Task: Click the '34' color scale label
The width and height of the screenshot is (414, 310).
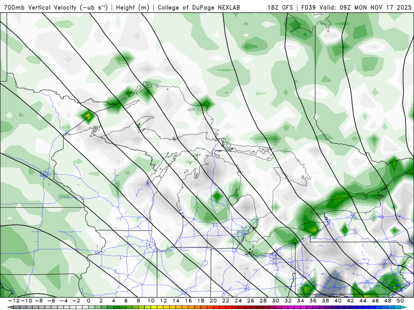Action: [301, 301]
